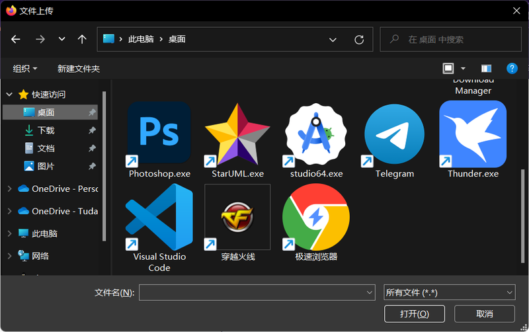Click the pin icon next to 图片
This screenshot has width=529, height=332.
click(92, 166)
